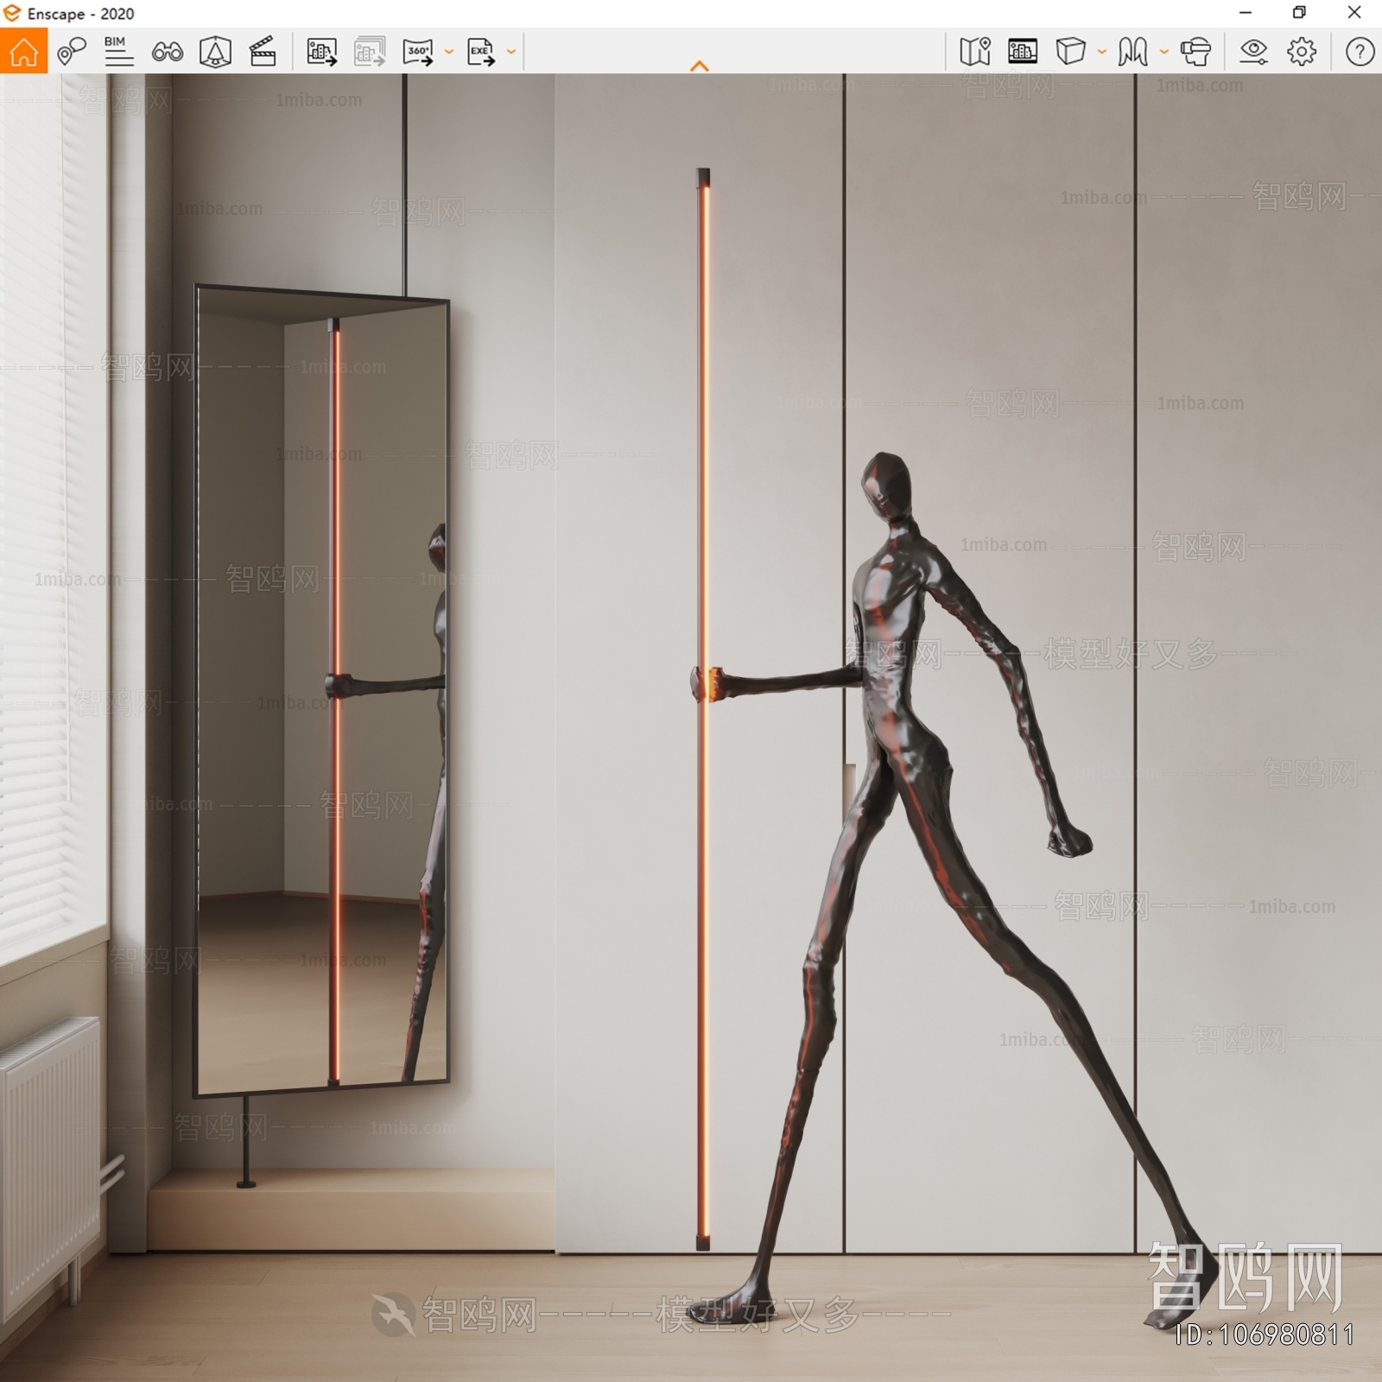
Task: Open the video editor clapperboard
Action: tap(263, 51)
